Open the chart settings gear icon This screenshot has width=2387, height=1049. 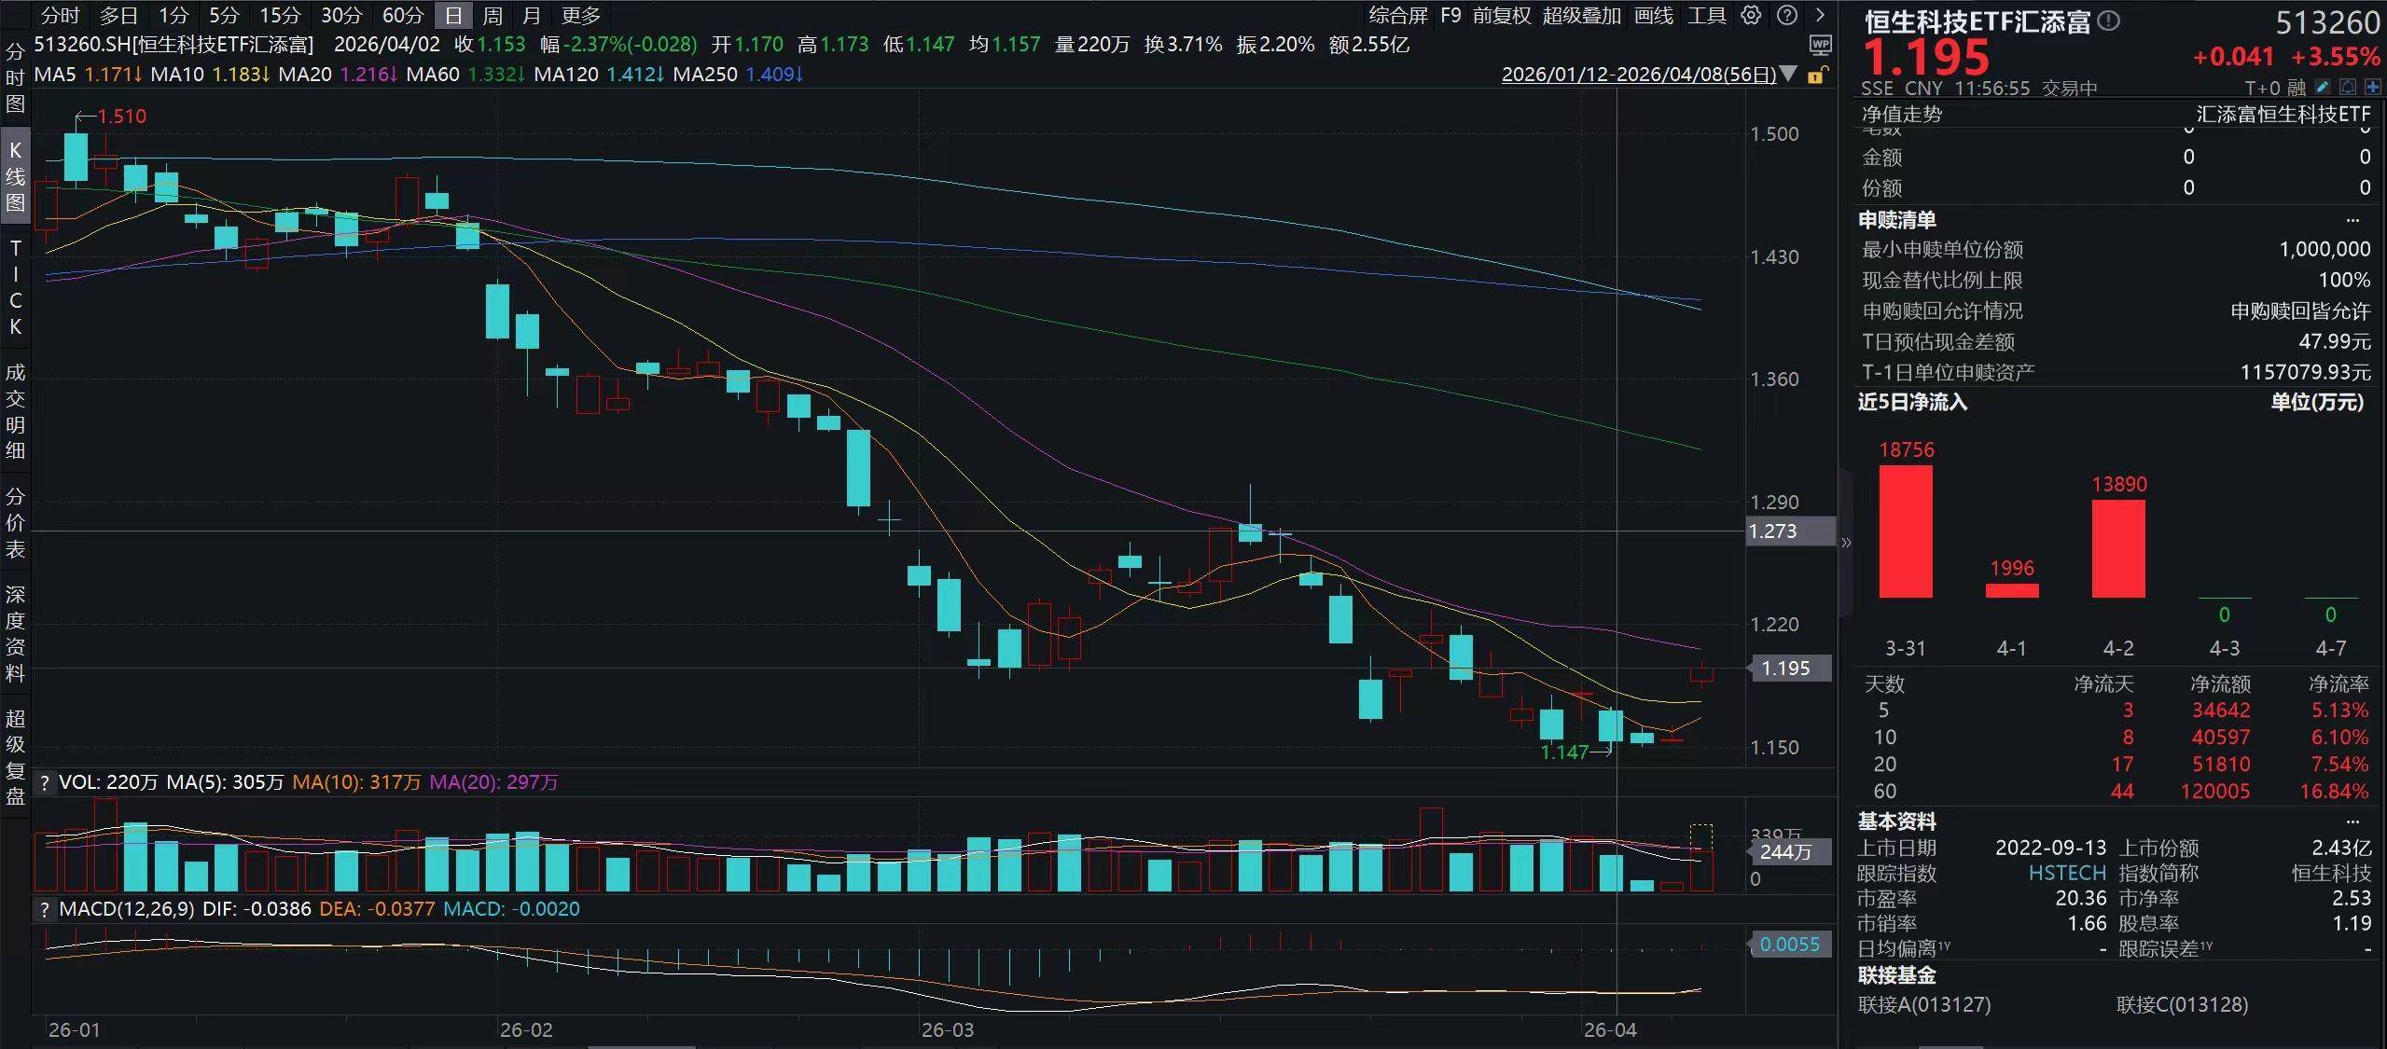pos(1752,16)
